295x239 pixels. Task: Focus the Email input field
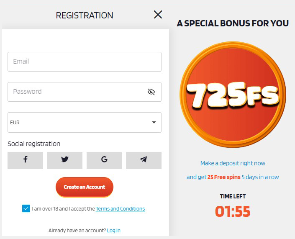(x=84, y=62)
